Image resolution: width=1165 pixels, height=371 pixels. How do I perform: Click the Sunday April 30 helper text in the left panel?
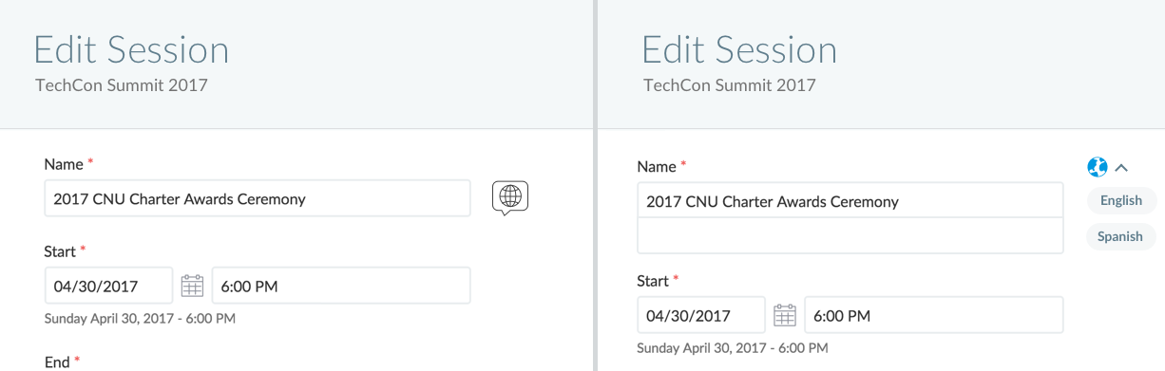140,319
